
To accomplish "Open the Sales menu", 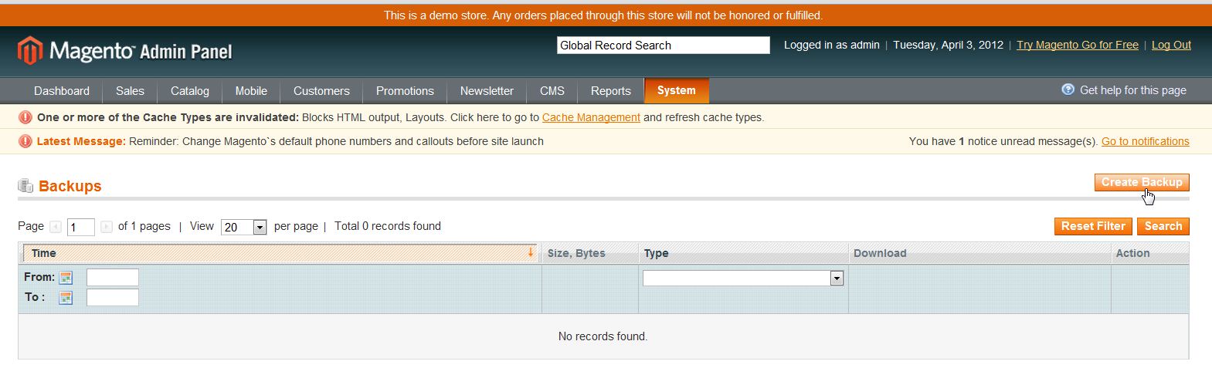I will [x=130, y=91].
